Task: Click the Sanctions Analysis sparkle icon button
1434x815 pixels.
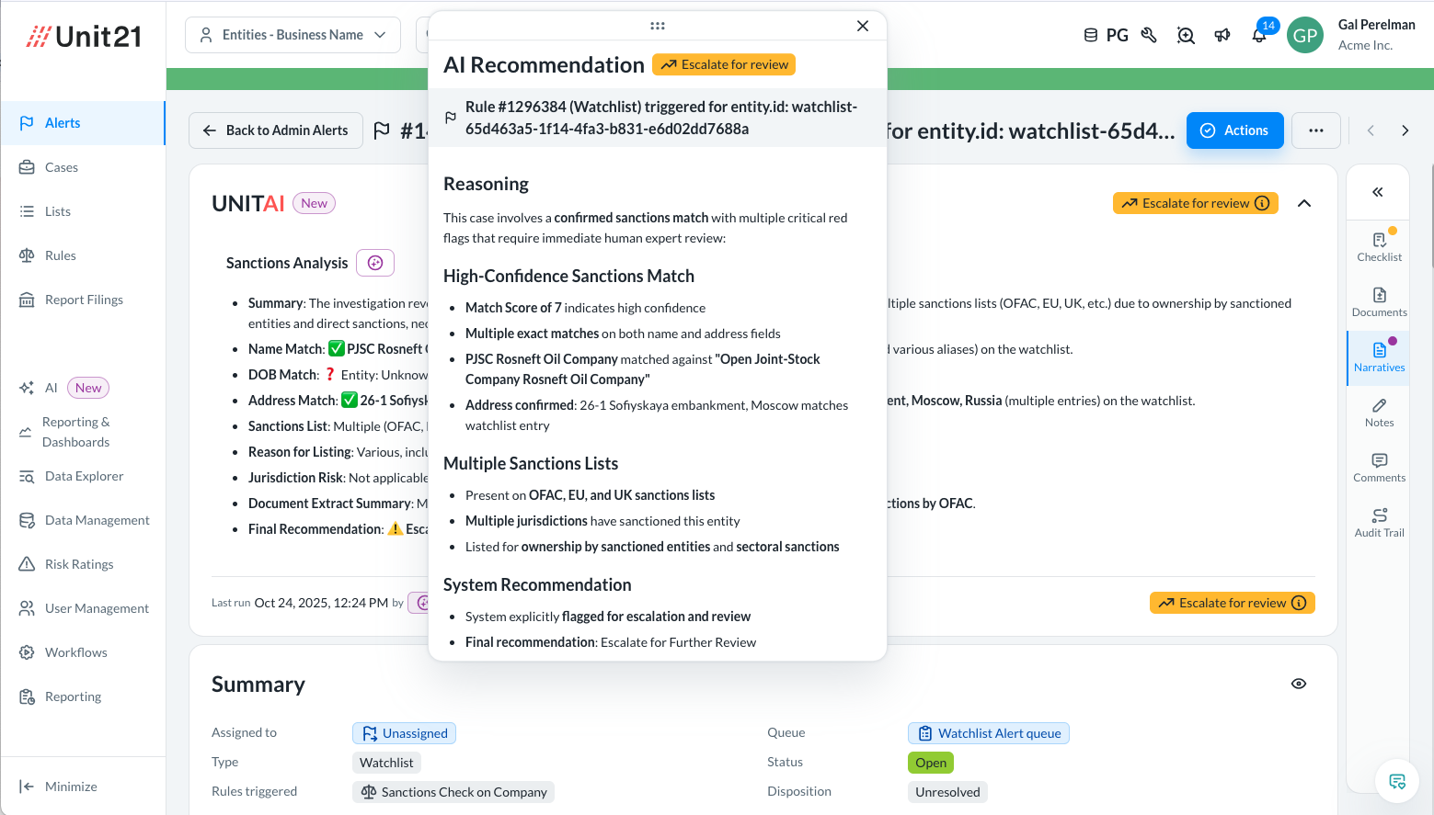Action: 375,263
